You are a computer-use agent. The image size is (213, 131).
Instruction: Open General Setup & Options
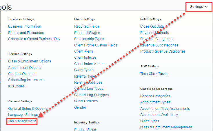pos(28,108)
